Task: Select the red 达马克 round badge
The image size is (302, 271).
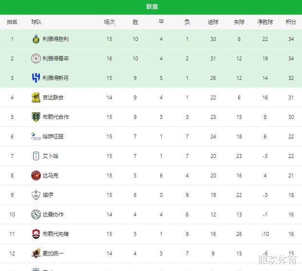Action: tap(36, 175)
